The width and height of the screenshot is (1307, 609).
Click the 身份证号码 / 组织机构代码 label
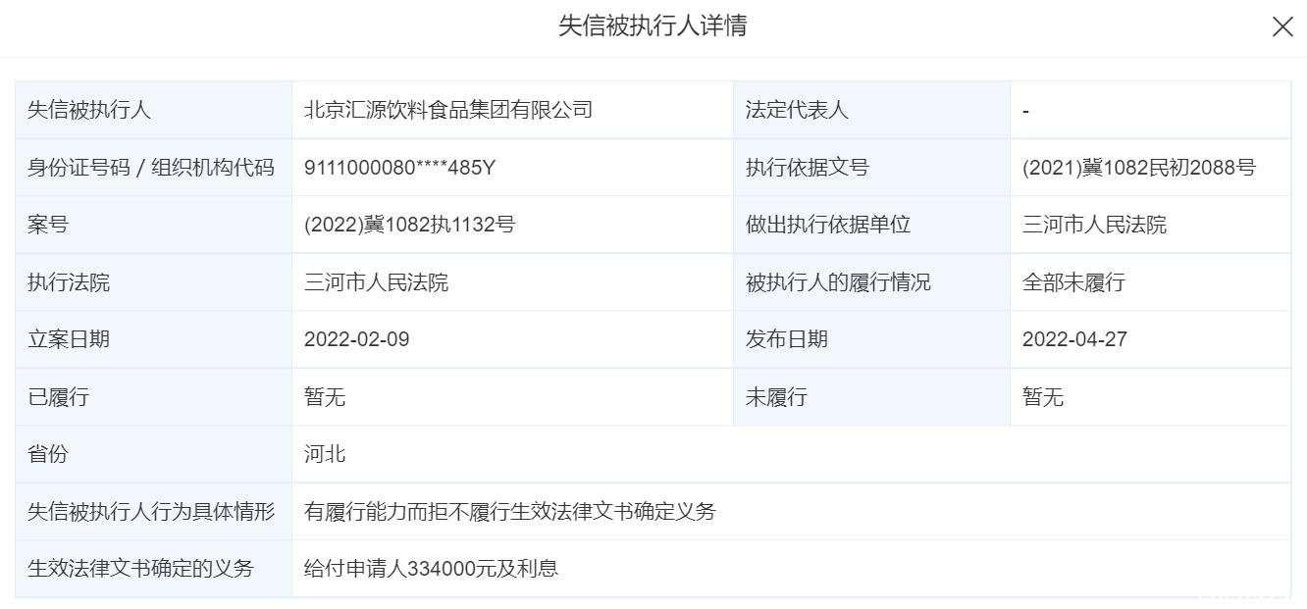tap(151, 168)
